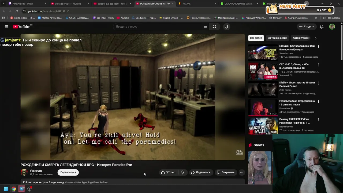
Task: Open 'GISMETEO: Погода' bookmark
Action: pos(77,18)
